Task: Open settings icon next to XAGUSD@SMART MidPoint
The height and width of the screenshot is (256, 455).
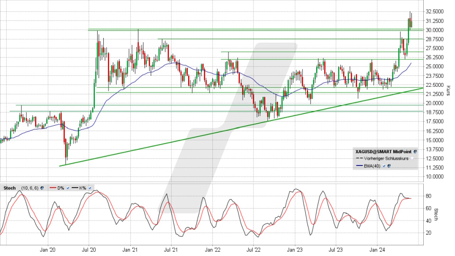Action: (x=415, y=152)
